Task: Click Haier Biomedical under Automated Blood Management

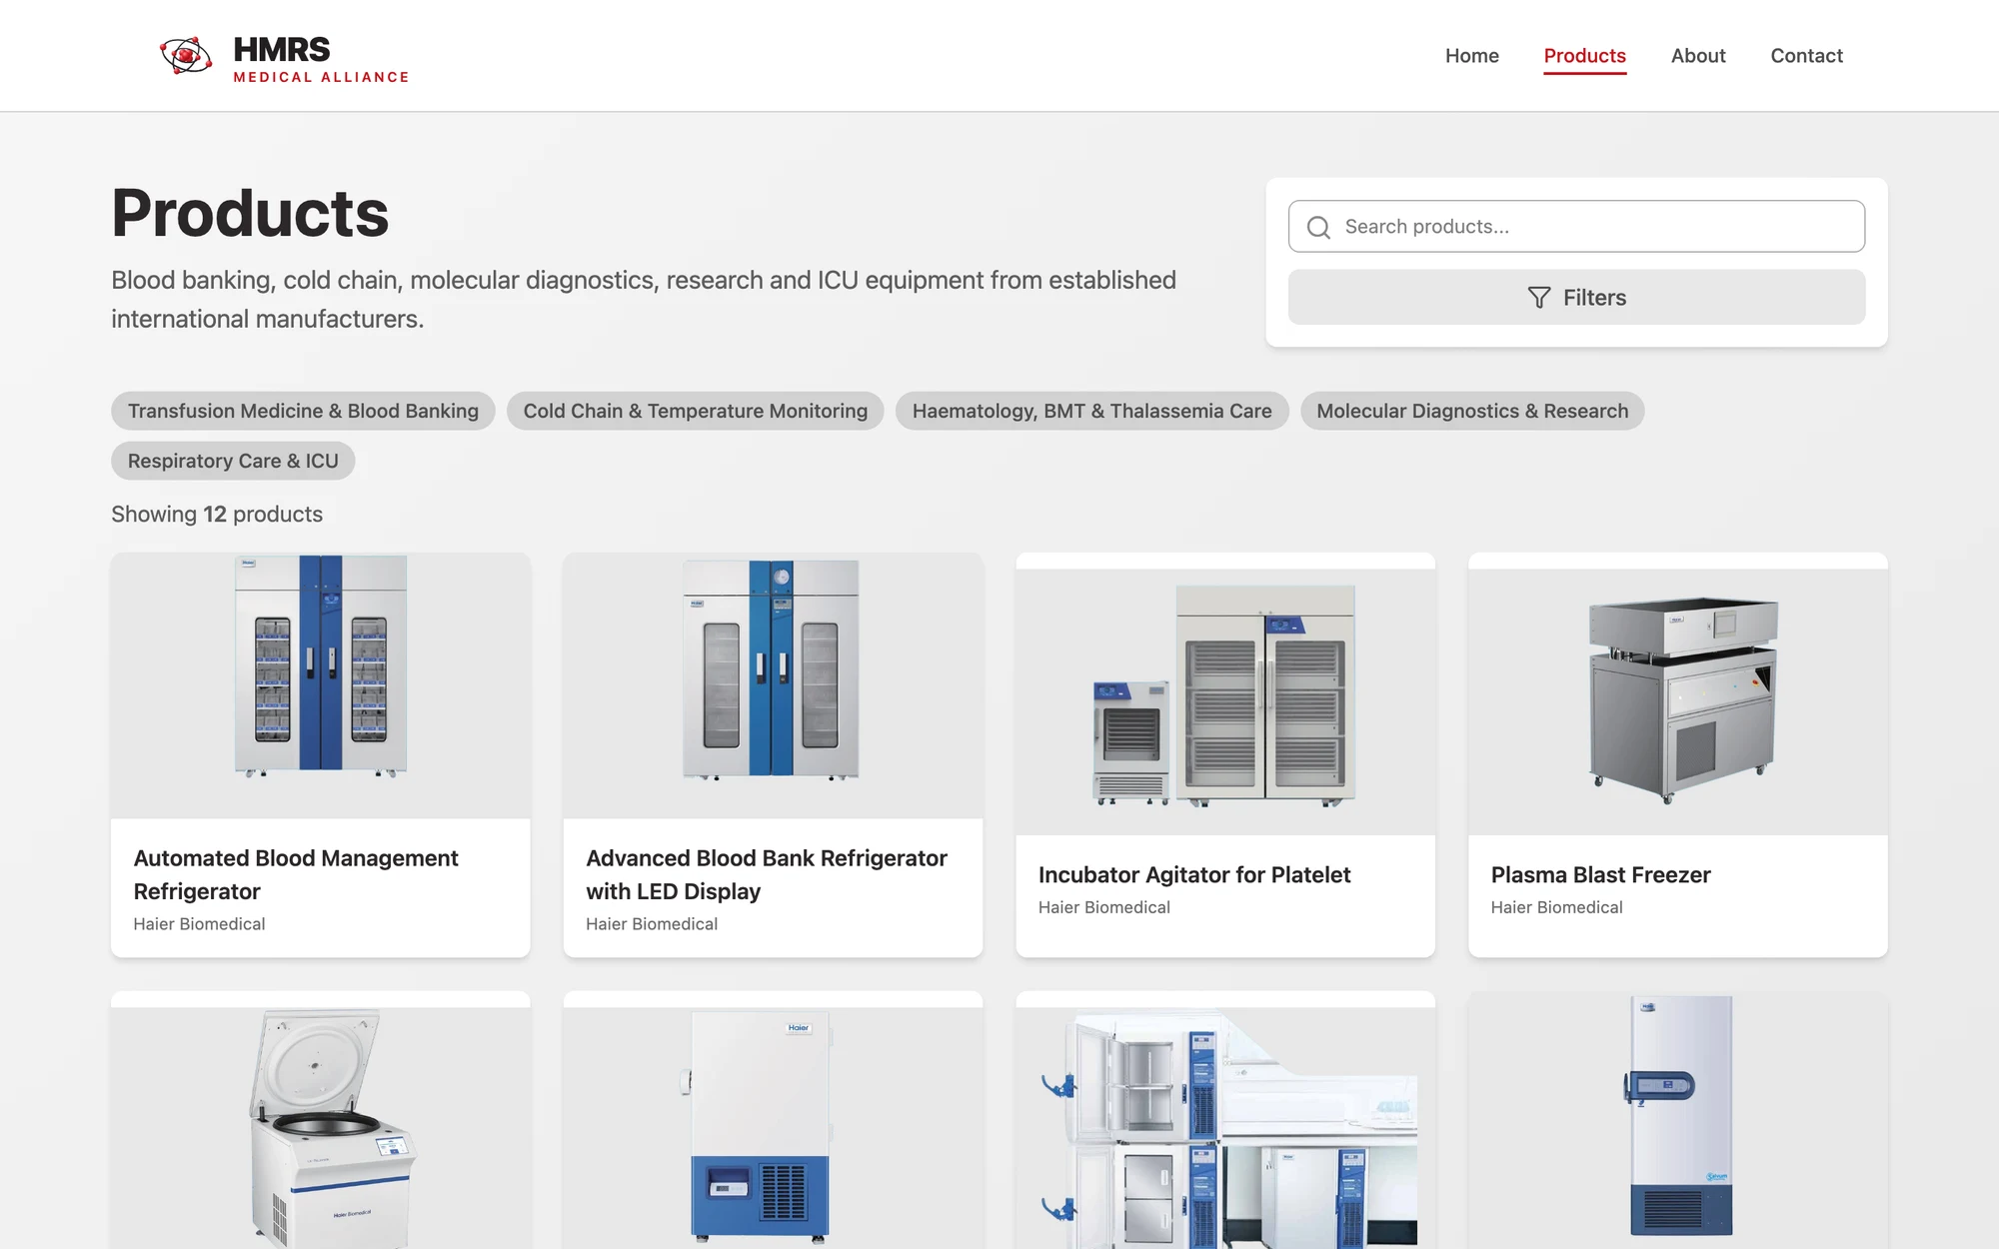Action: click(x=199, y=924)
